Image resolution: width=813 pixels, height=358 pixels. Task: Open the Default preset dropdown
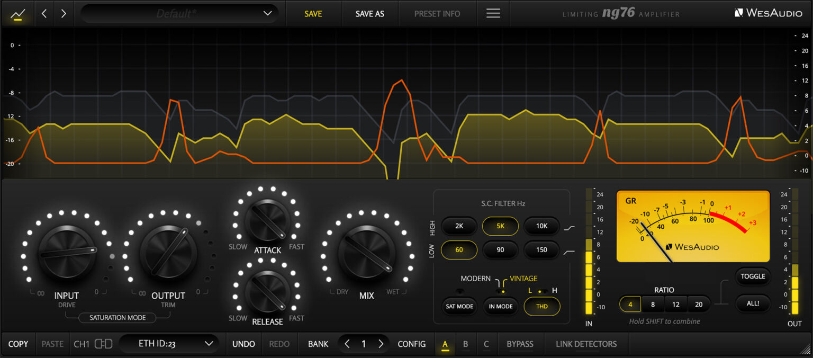pyautogui.click(x=180, y=14)
